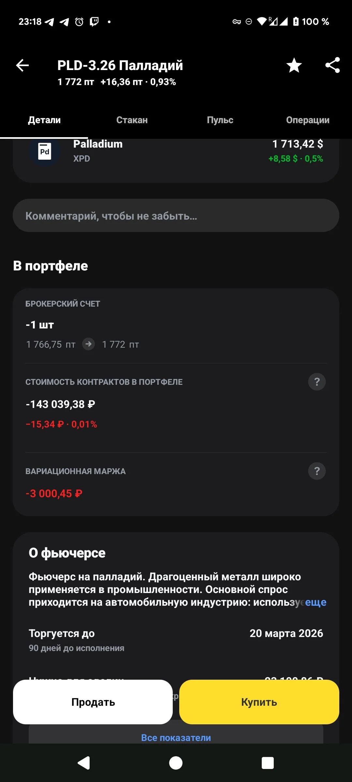Screen dimensions: 352x782
Task: Toggle the favorite star icon
Action: [294, 65]
